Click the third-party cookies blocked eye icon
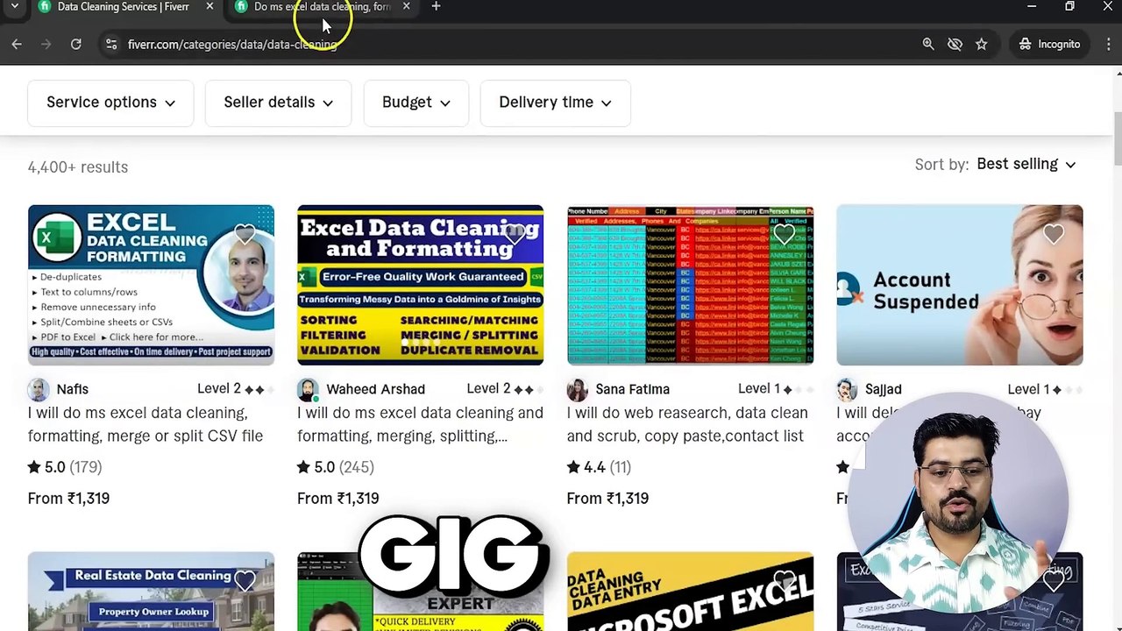The height and width of the screenshot is (631, 1122). pos(955,44)
